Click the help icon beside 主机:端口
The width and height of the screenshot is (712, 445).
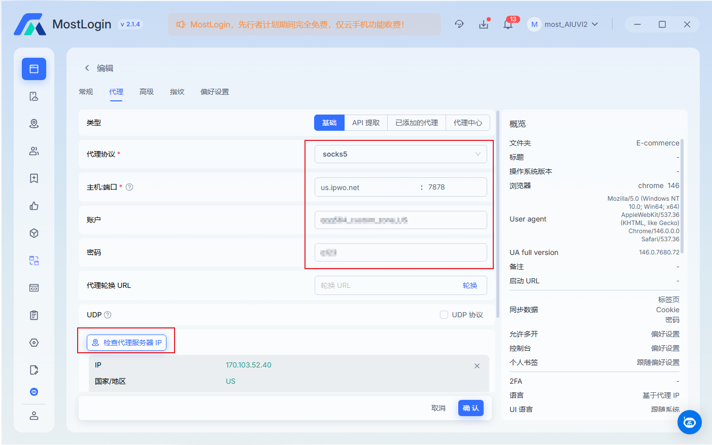click(x=129, y=187)
